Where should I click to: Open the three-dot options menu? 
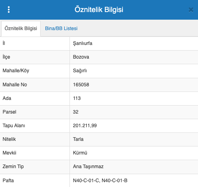(9, 10)
